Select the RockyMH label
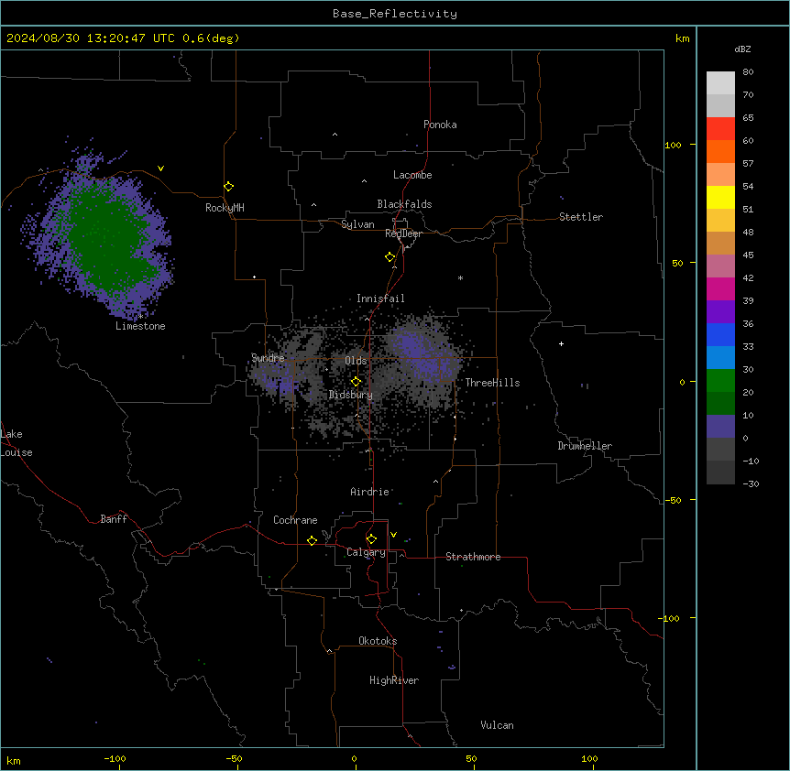 (x=225, y=208)
